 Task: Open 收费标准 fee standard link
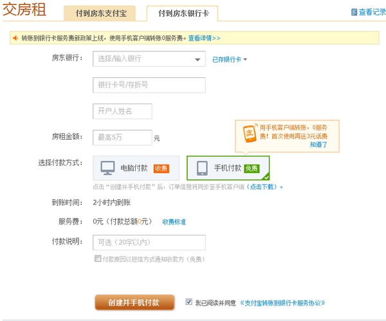174,222
